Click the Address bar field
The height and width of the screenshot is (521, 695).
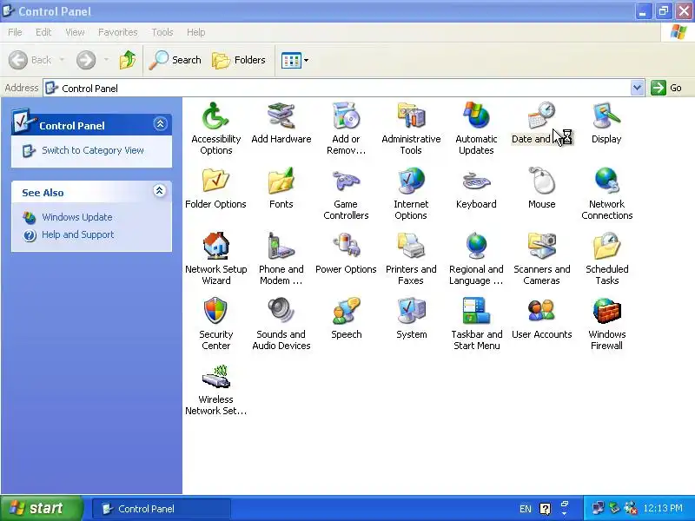point(337,88)
